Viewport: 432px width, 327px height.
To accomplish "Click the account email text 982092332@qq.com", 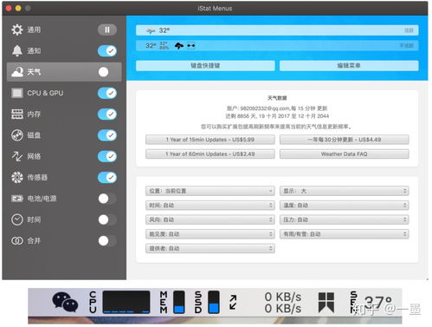I will tap(265, 108).
